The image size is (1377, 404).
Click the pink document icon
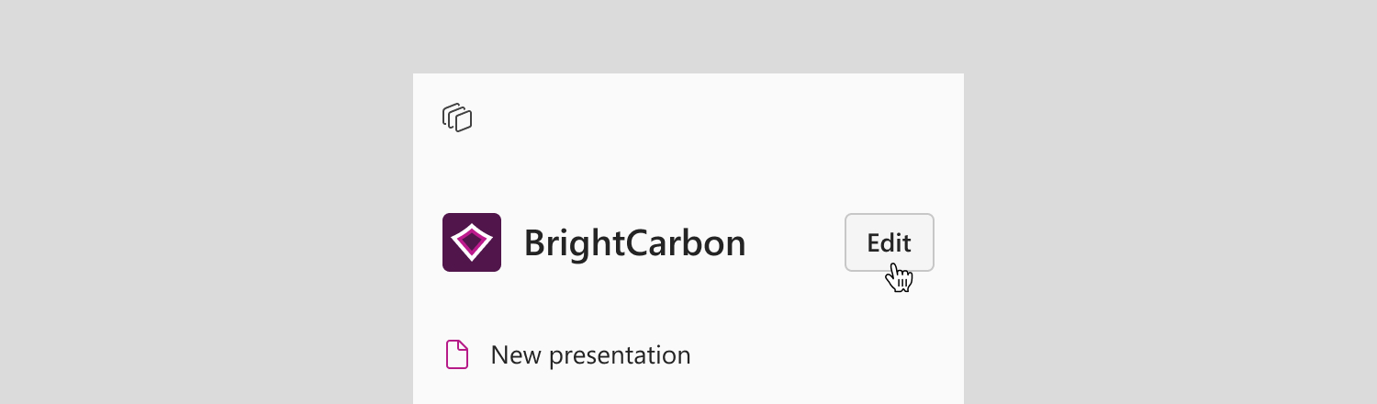click(457, 354)
